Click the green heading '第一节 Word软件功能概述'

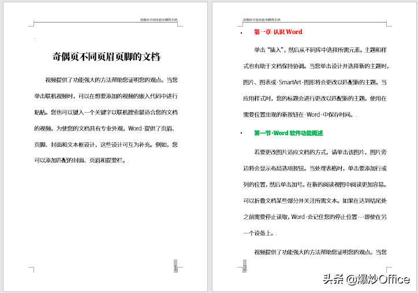click(x=289, y=133)
